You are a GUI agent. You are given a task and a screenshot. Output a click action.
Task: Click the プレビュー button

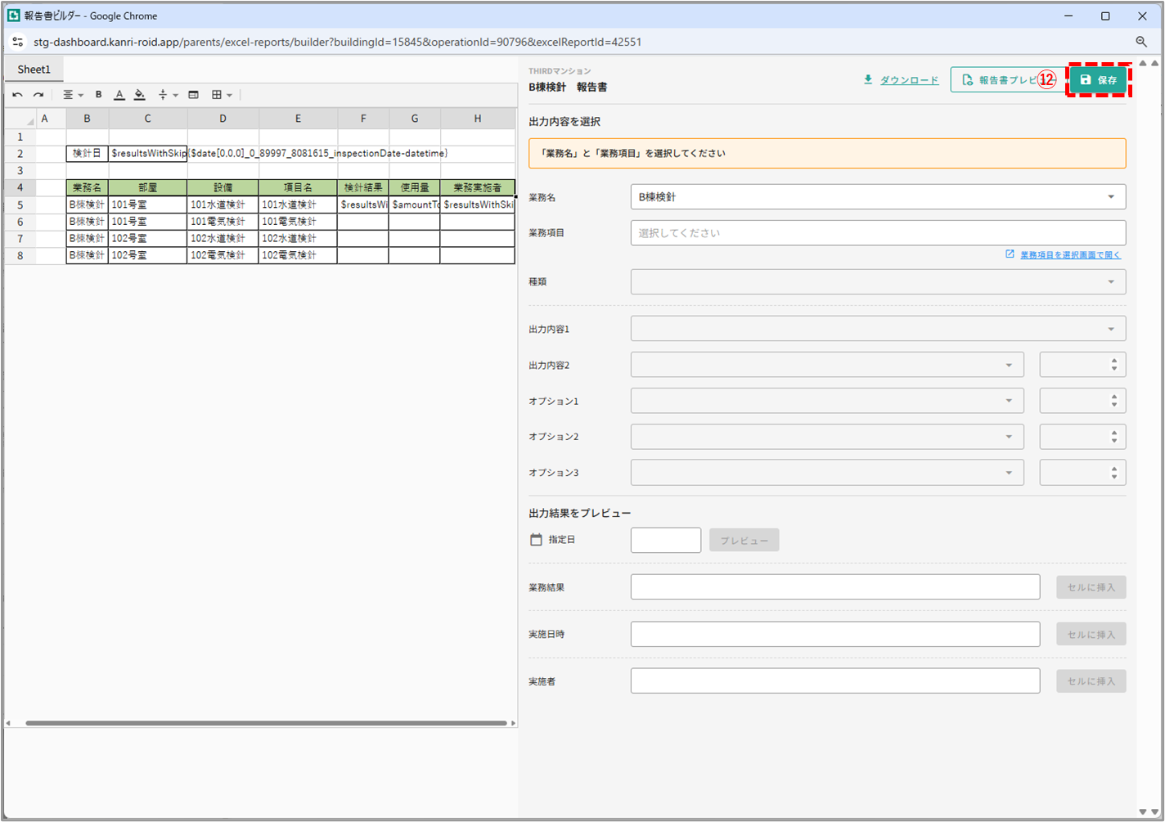coord(744,541)
